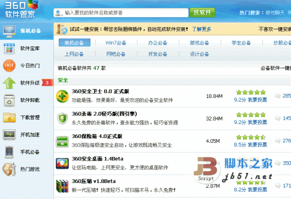
Task: Click the red 3 update badge
Action: 48,83
